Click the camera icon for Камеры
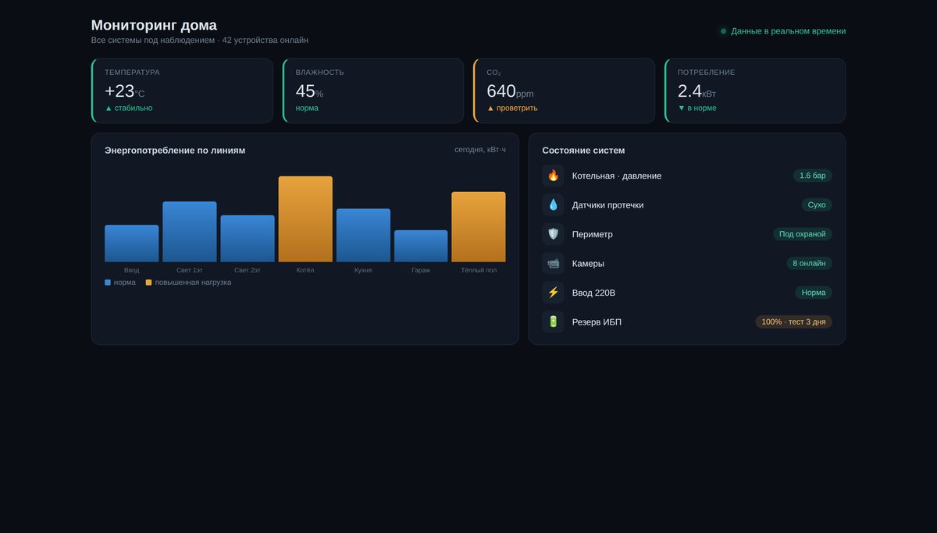The image size is (937, 533). (553, 263)
